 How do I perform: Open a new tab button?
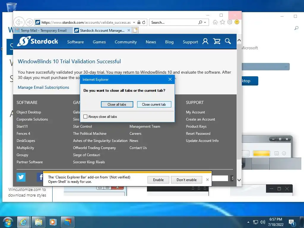(135, 30)
